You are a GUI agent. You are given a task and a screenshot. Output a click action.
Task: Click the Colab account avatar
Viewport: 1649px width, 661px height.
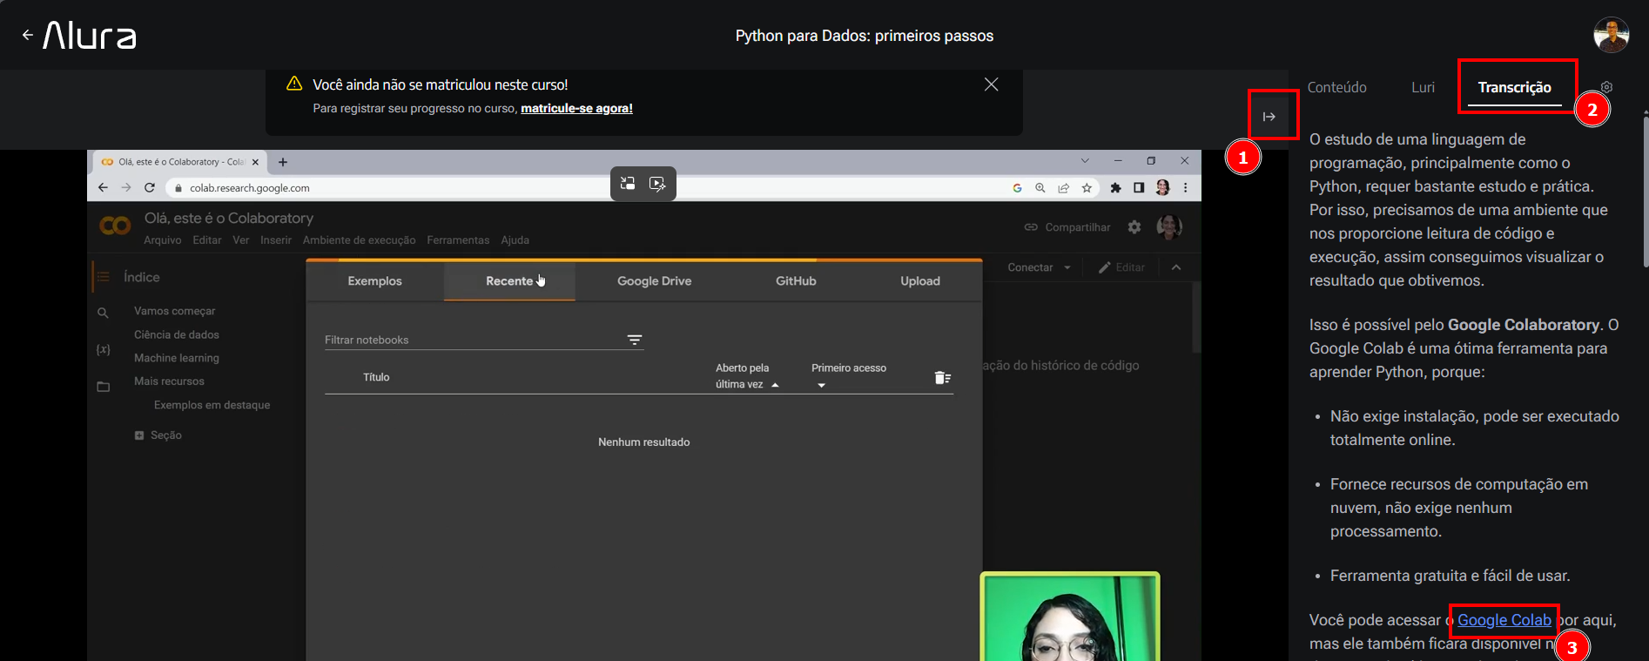tap(1169, 227)
